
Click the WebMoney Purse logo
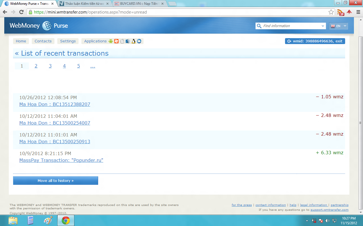click(39, 26)
